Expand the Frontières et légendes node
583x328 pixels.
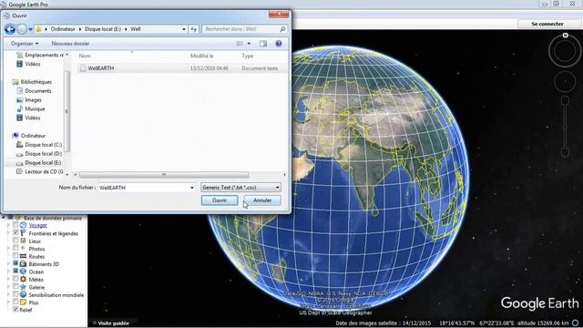8,233
